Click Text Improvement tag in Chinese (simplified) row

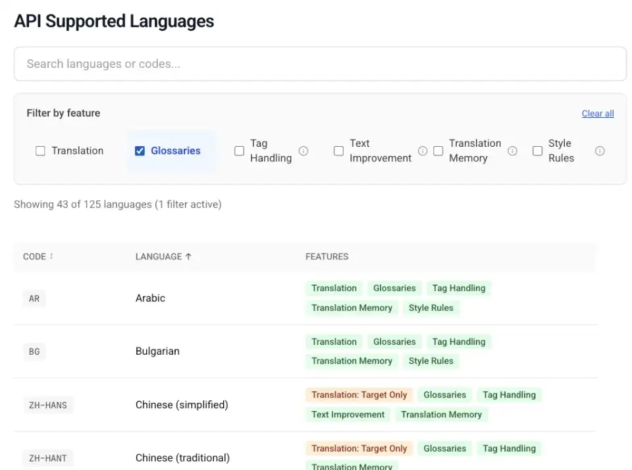348,415
